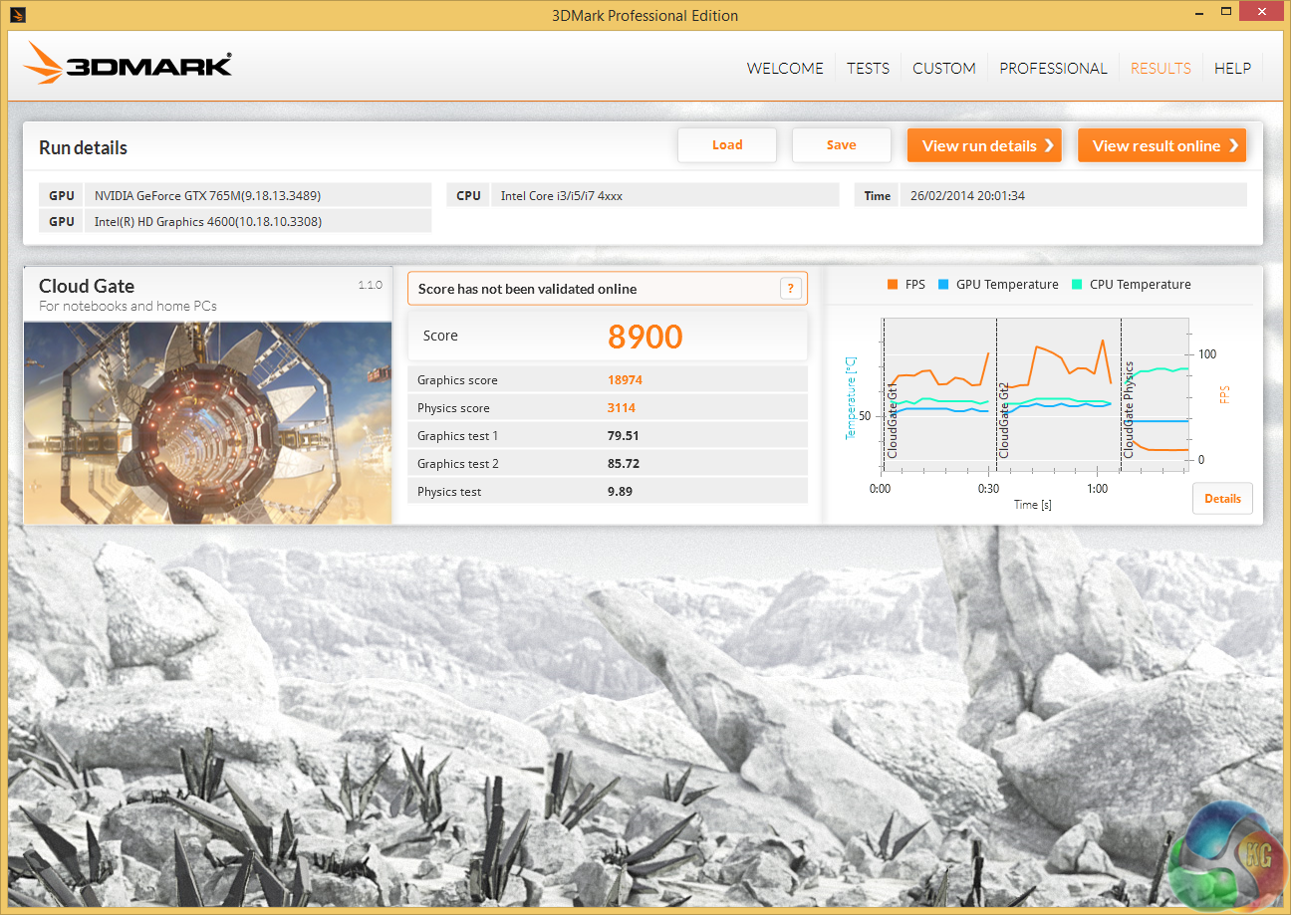Click the blue GPU Temperature legend marker
1291x915 pixels.
(942, 285)
